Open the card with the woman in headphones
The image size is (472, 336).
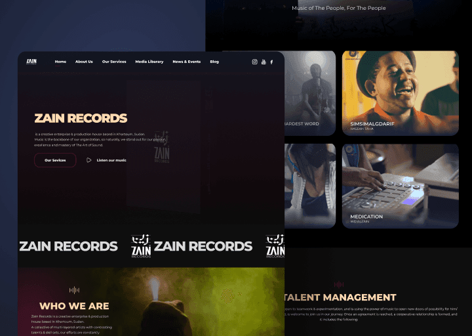[x=310, y=186]
